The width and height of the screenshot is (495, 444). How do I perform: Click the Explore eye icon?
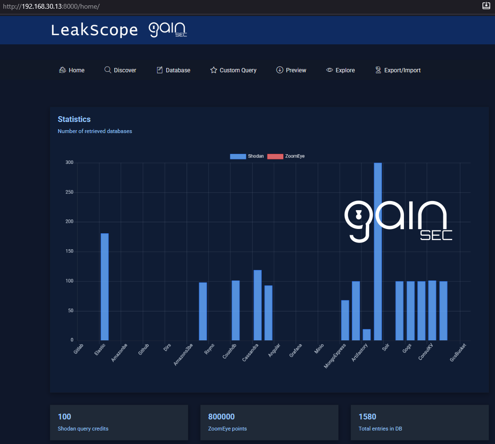coord(330,70)
